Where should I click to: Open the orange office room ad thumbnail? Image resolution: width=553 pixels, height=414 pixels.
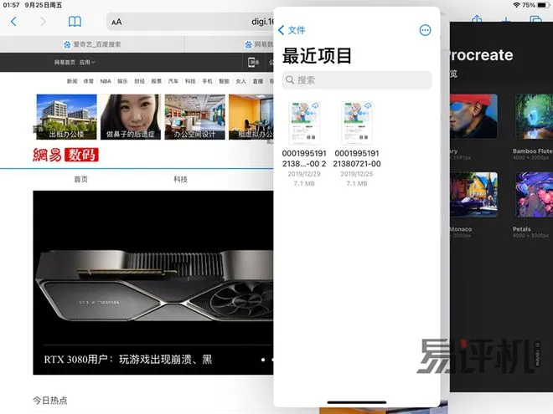[x=251, y=117]
